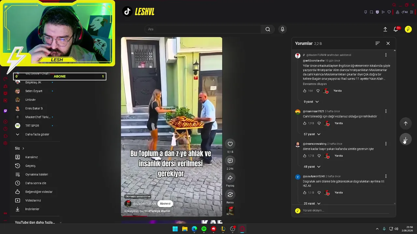
Task: Open the comment sort options icon
Action: tap(378, 43)
